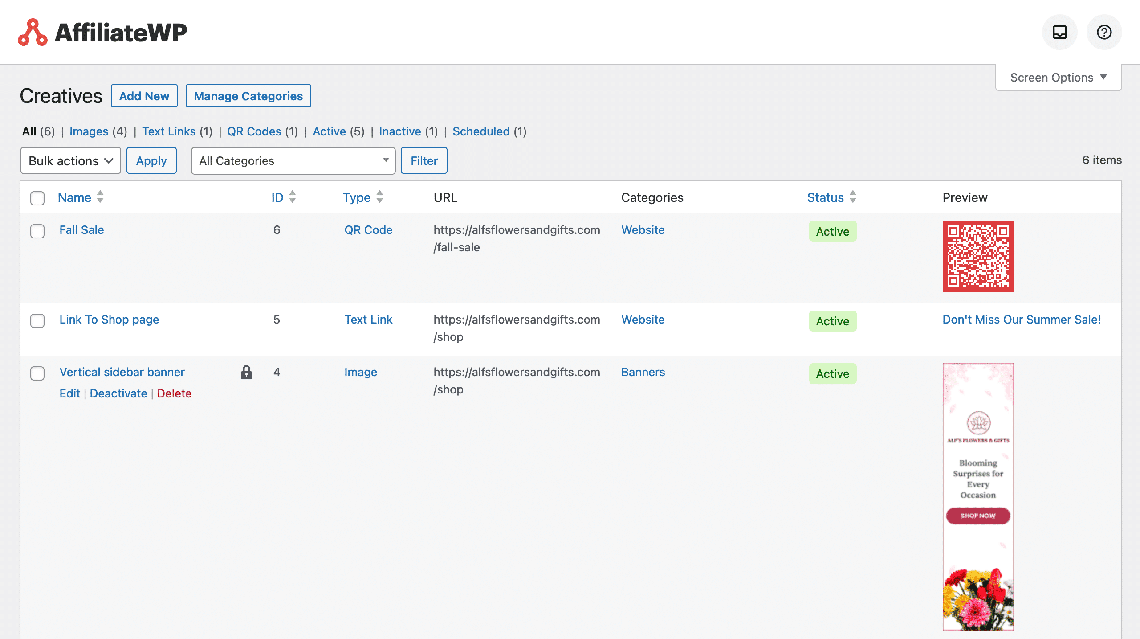Open the help question mark icon

click(x=1104, y=32)
